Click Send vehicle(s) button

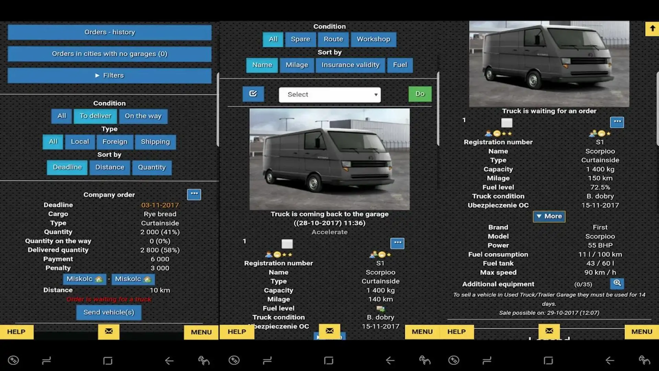(109, 313)
